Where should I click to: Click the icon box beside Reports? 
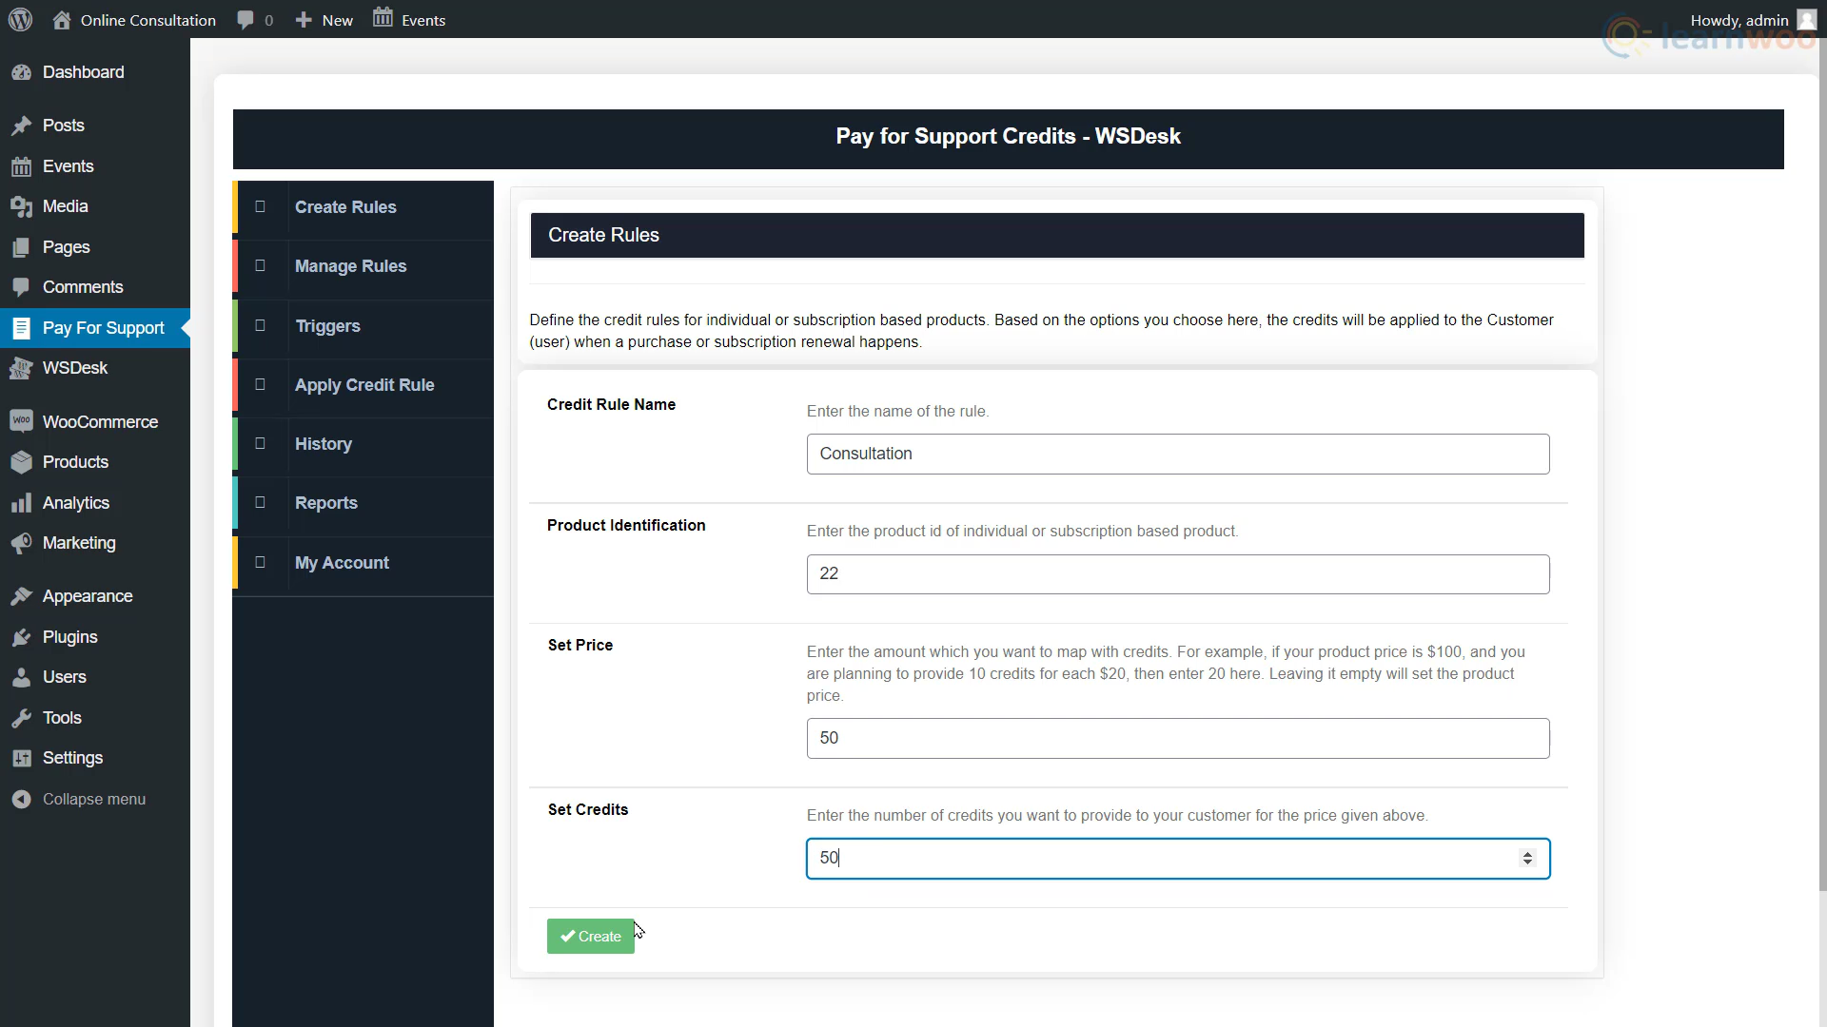coord(260,502)
